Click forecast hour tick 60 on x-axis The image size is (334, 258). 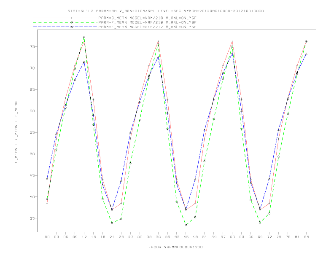[x=232, y=237]
